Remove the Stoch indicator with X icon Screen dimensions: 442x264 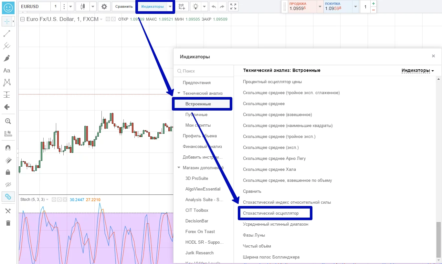[65, 200]
